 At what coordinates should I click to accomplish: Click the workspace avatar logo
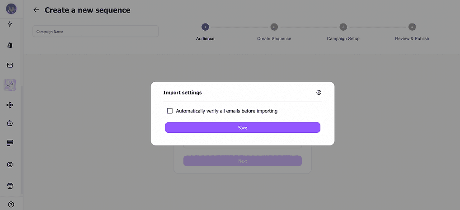(11, 9)
